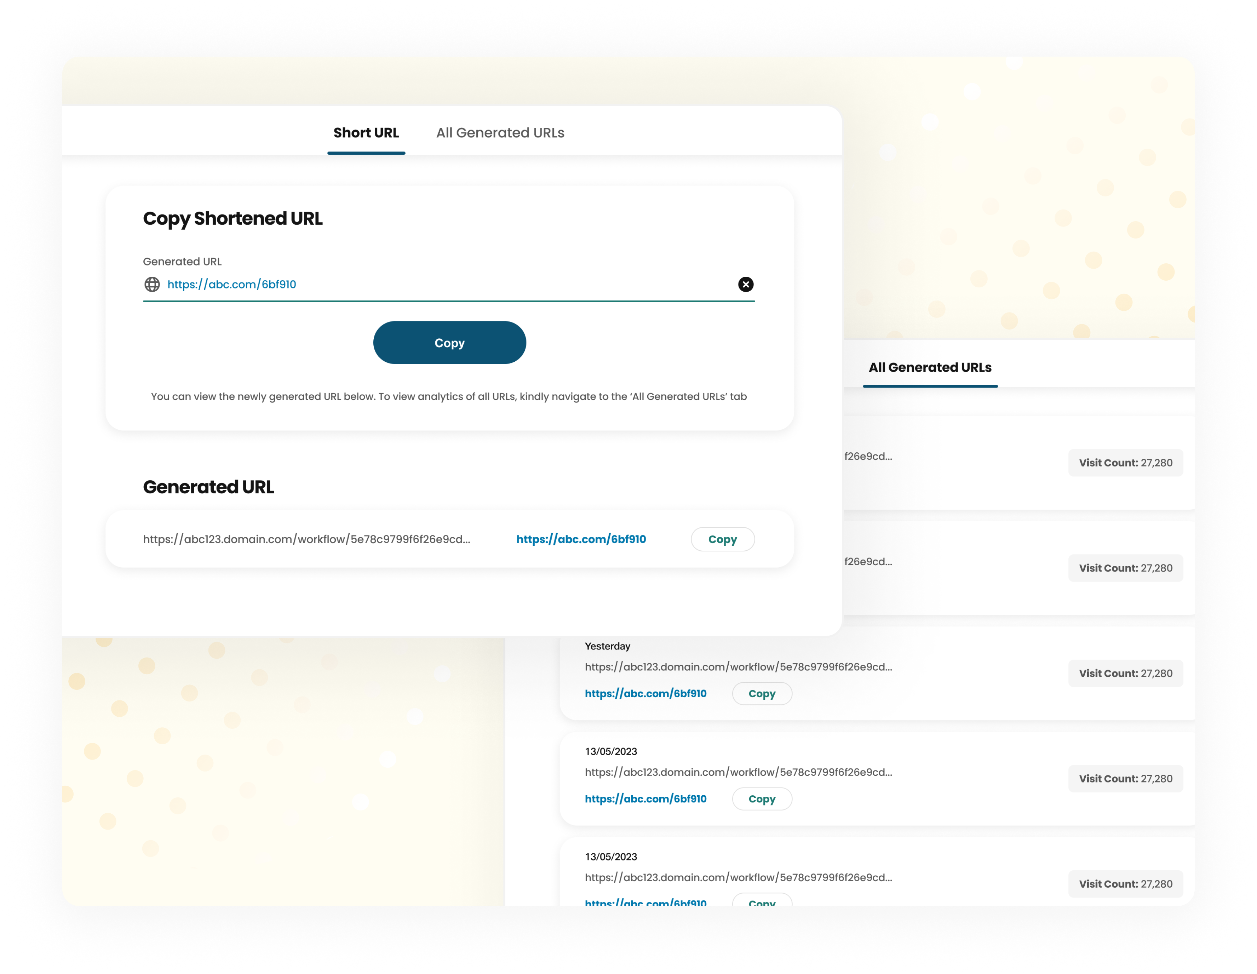Viewport: 1257px width, 974px height.
Task: Copy the shortened URL under Yesterday's entry
Action: click(762, 694)
